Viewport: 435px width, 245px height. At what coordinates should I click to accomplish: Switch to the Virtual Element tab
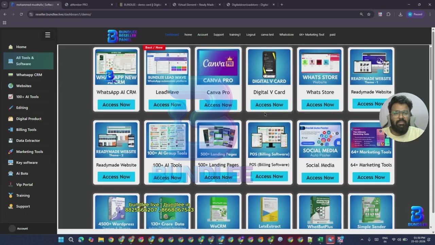coord(196,4)
